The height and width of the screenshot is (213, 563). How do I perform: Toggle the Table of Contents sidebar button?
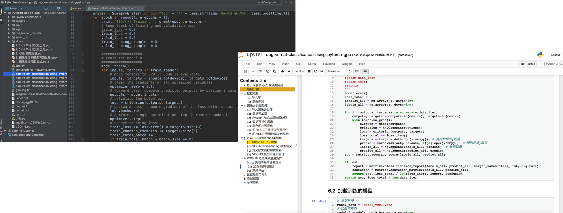[x=365, y=71]
